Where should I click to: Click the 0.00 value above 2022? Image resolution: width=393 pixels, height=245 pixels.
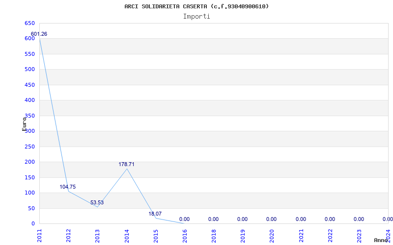330,219
